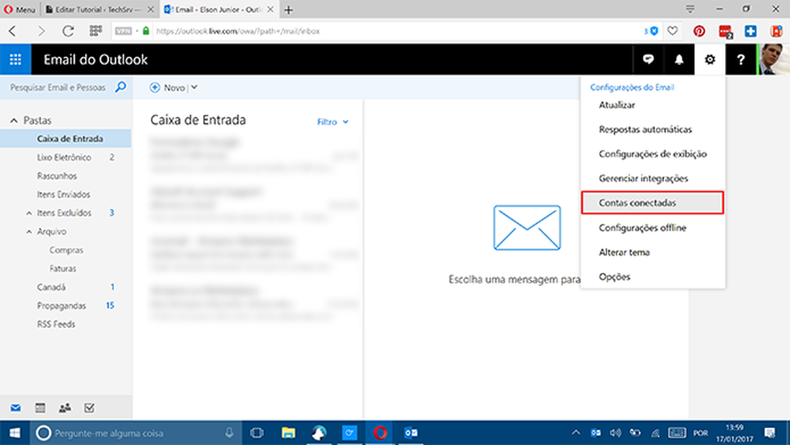This screenshot has height=445, width=790.
Task: Open the People module icon at bottom
Action: 64,408
